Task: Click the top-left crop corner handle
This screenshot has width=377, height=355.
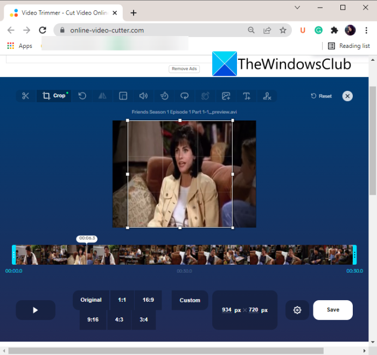Action: 128,120
